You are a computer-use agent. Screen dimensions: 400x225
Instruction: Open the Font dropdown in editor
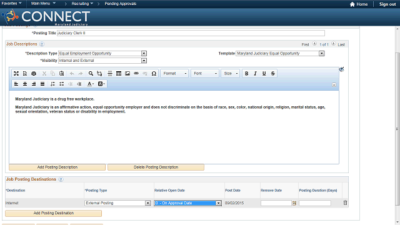tap(205, 74)
